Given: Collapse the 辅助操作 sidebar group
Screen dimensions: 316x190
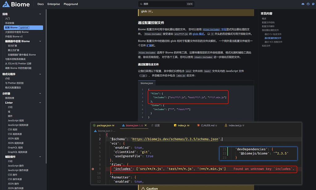Looking at the screenshot, I should tap(40, 157).
